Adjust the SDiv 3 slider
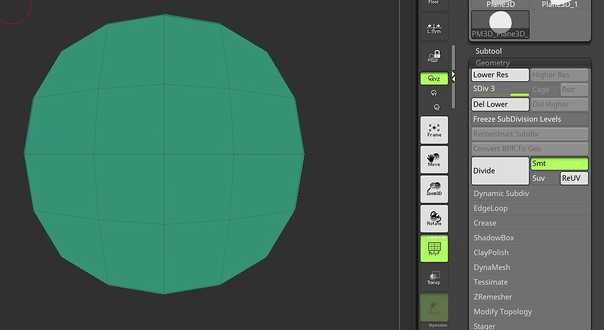This screenshot has height=330, width=604. point(500,89)
